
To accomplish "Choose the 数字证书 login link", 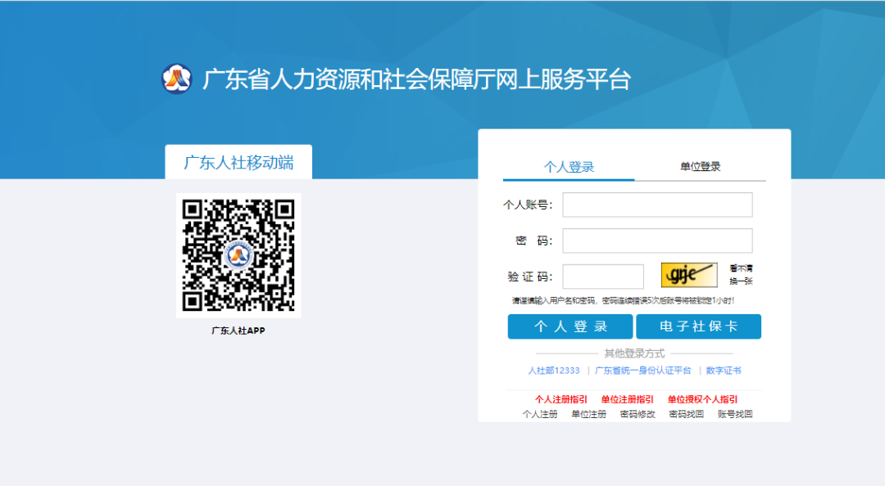I will coord(724,371).
